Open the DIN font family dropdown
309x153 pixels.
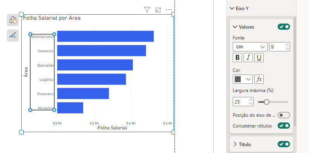pos(250,47)
